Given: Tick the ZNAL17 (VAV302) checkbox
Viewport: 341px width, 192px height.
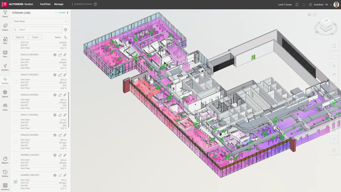Looking at the screenshot, I should coord(15,122).
